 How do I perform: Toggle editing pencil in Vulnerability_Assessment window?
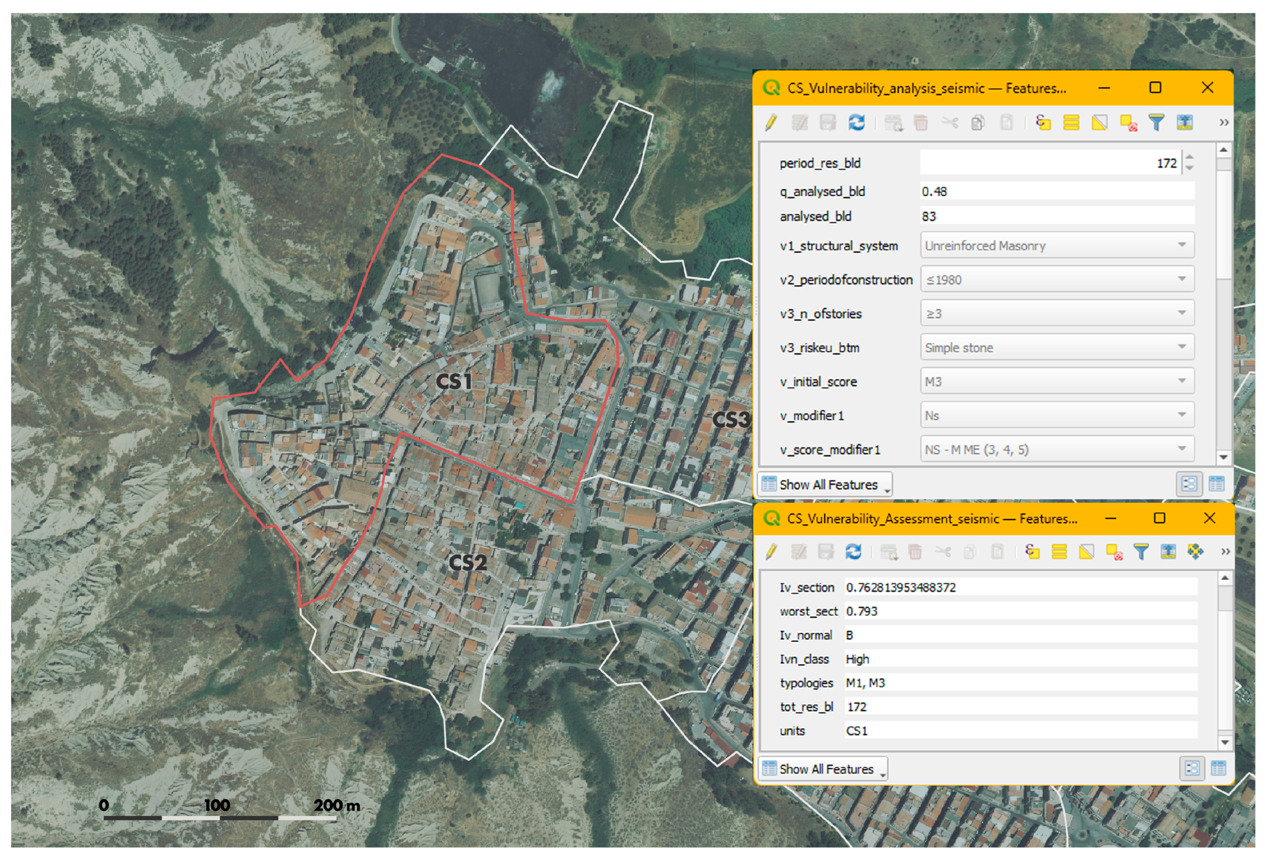click(x=771, y=552)
